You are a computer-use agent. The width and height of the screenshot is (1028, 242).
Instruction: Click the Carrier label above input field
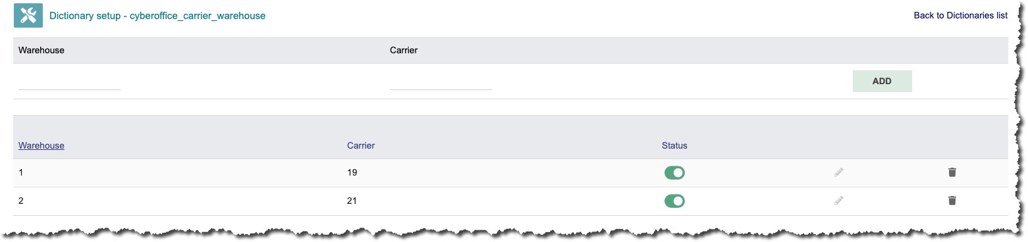click(404, 50)
